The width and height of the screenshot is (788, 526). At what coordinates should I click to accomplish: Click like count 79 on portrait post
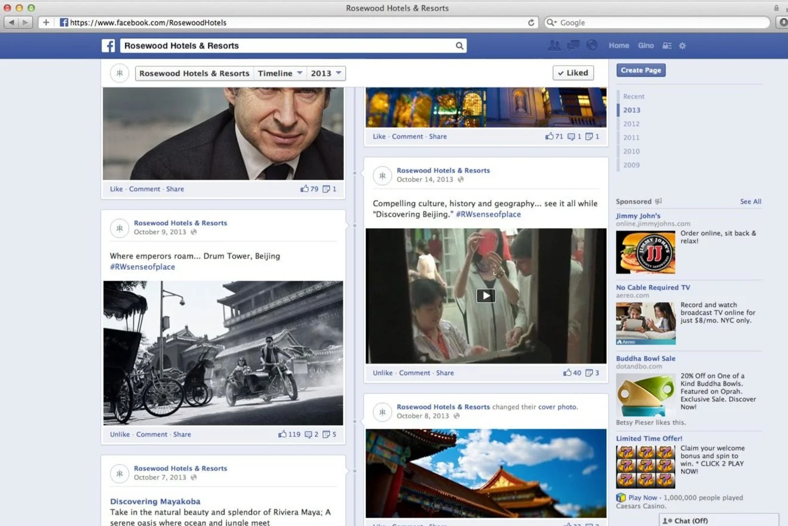click(x=309, y=189)
